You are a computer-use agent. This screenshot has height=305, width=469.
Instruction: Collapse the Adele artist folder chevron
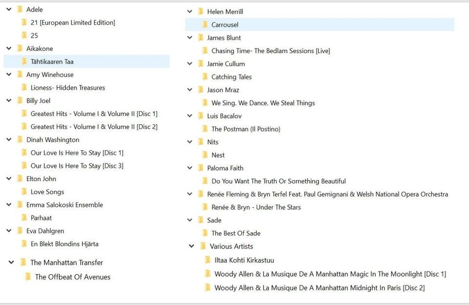[9, 9]
